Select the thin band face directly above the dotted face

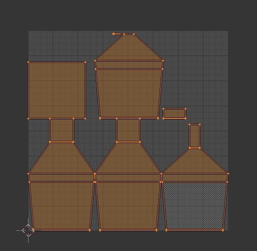[x=195, y=178]
